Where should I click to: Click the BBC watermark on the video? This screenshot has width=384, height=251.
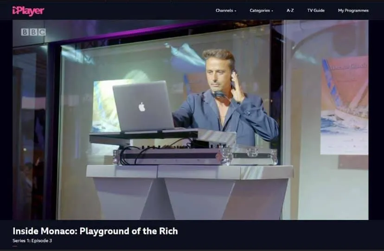point(33,32)
